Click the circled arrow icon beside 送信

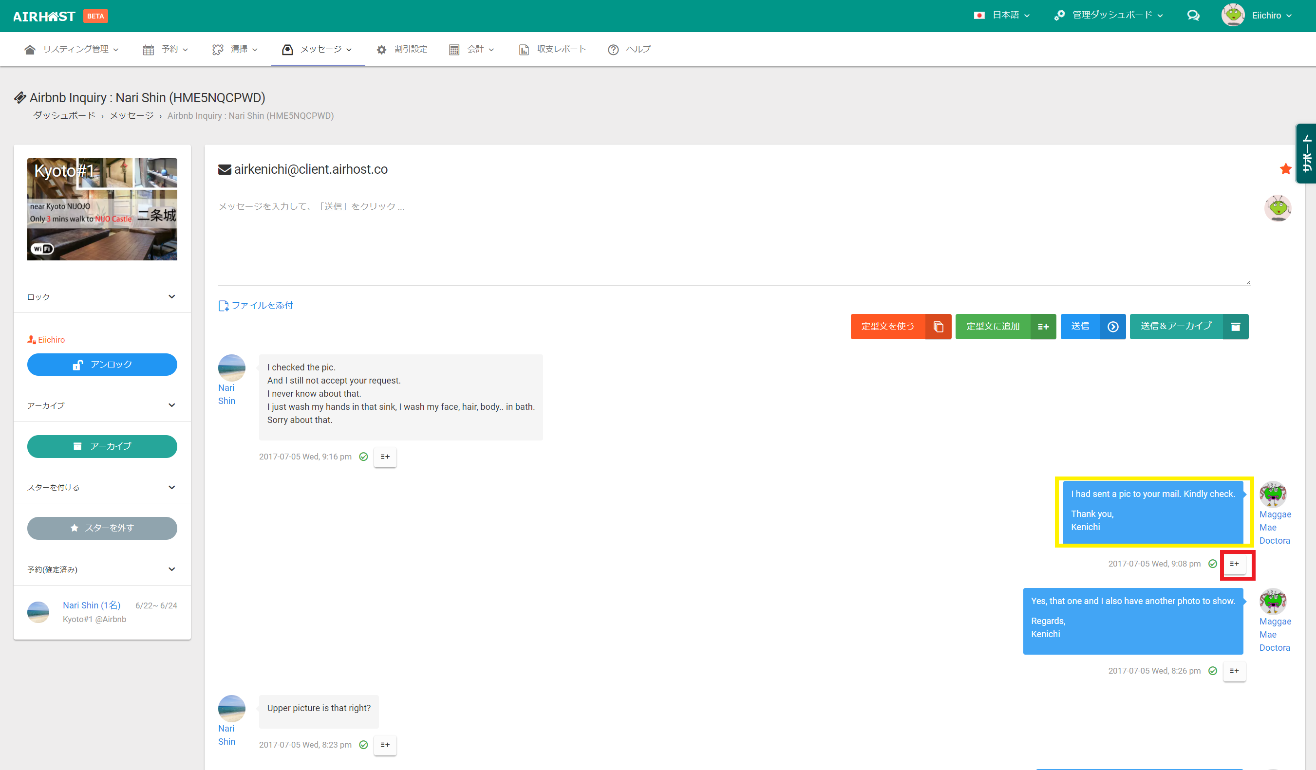point(1113,327)
